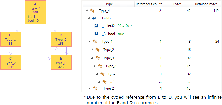Click the Bytes column header
This screenshot has width=222, height=105.
(177, 4)
